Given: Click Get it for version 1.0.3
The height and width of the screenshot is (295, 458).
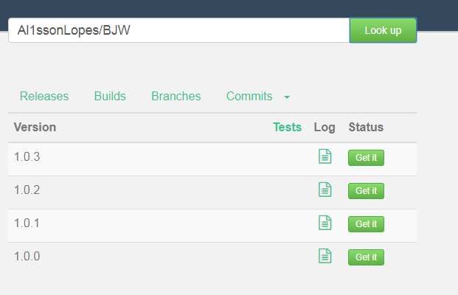Looking at the screenshot, I should pyautogui.click(x=366, y=158).
